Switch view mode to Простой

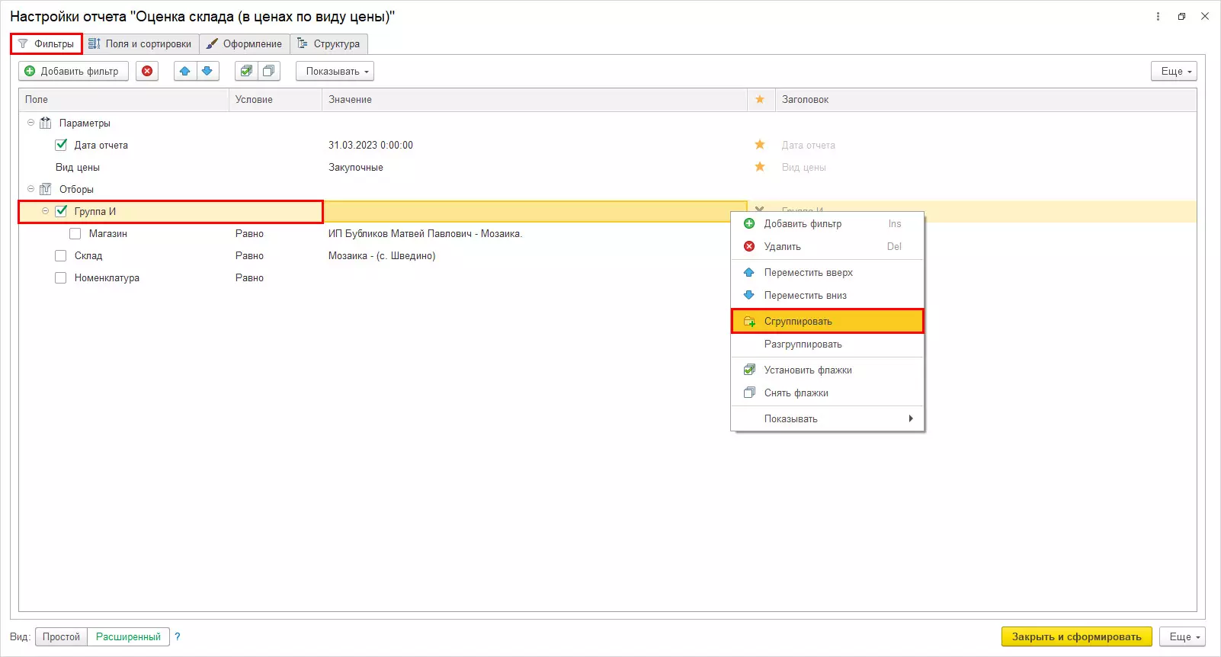[x=61, y=636]
